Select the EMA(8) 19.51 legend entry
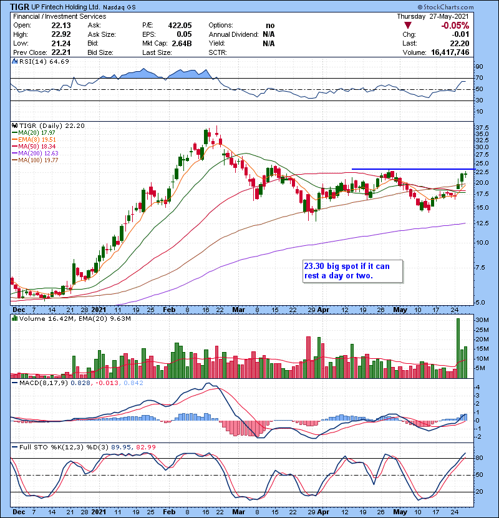 coord(34,139)
